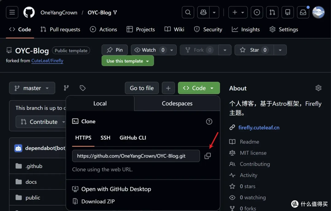This screenshot has width=331, height=211.
Task: Select the GitHub CLI clone option
Action: tap(133, 138)
